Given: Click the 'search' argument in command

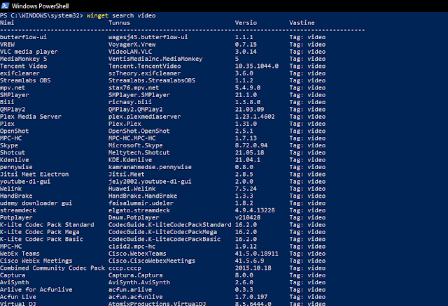Looking at the screenshot, I should pyautogui.click(x=123, y=15).
